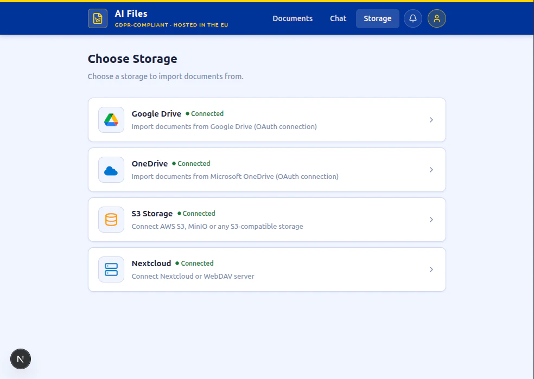
Task: Select the Storage navigation tab
Action: [x=378, y=18]
